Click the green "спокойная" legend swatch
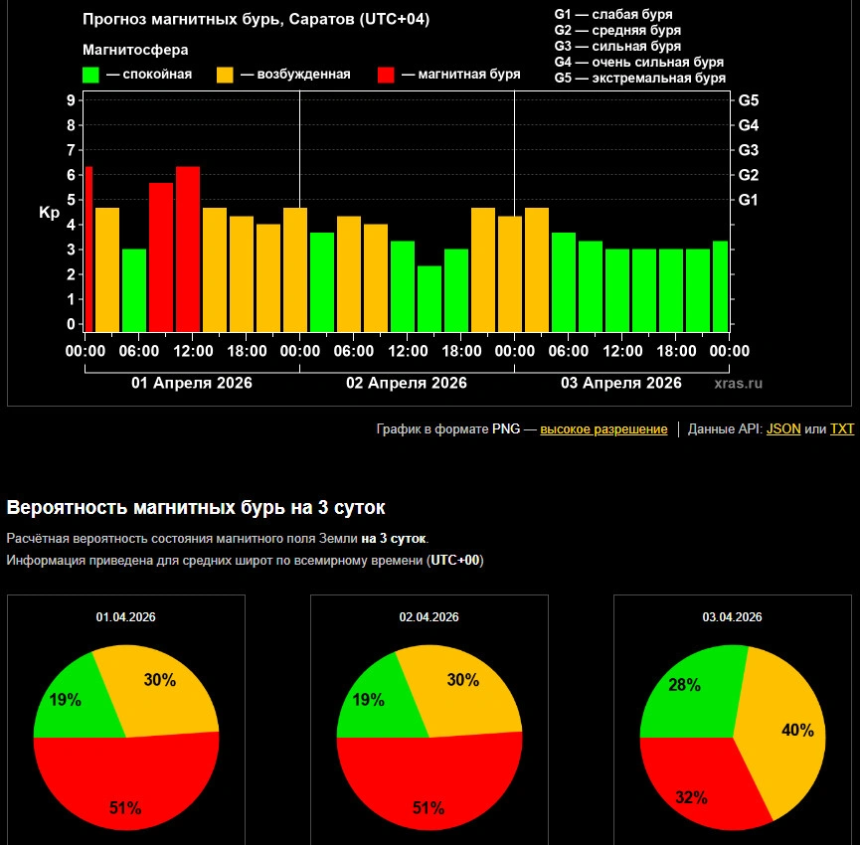Screen dimensions: 860x845 pos(90,75)
